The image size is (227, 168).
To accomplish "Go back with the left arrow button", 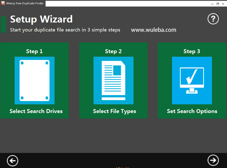I will click(12, 160).
